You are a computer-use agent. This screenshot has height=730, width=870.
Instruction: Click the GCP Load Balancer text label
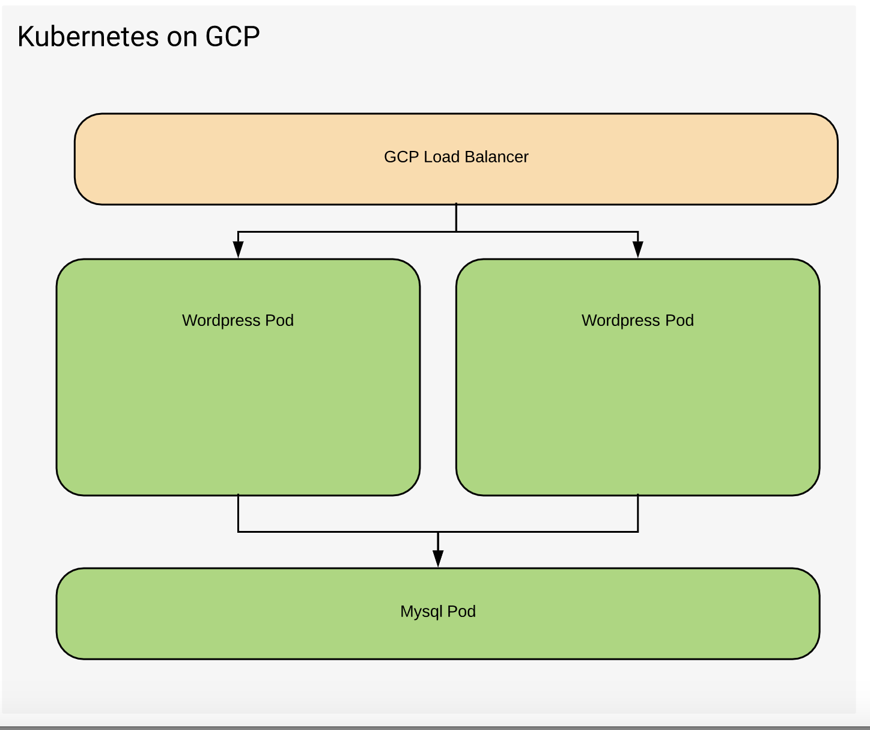(455, 157)
